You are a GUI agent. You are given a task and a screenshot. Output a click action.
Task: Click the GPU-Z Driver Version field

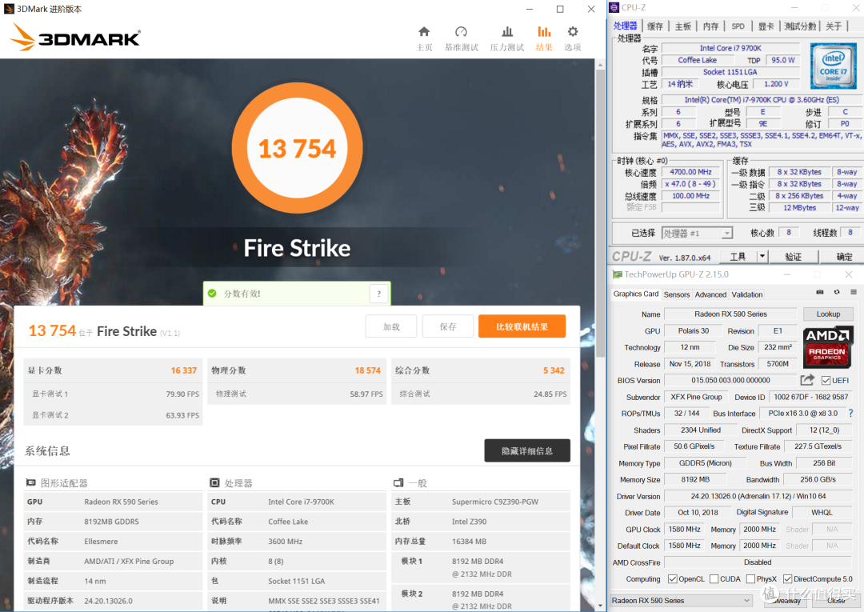tap(758, 496)
